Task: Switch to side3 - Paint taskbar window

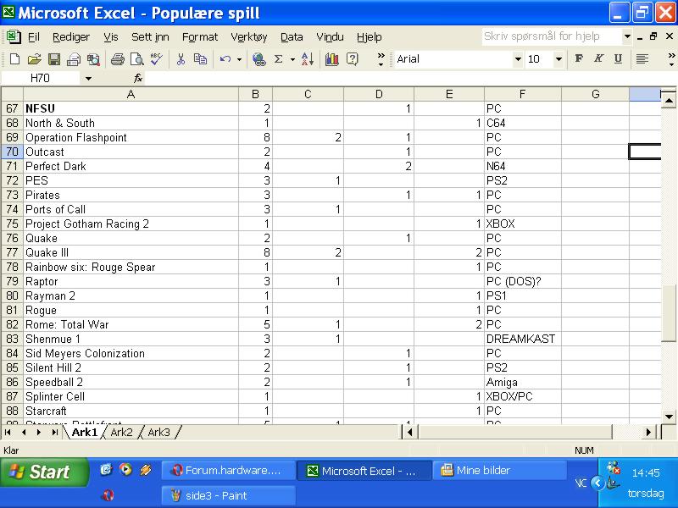Action: coord(229,495)
